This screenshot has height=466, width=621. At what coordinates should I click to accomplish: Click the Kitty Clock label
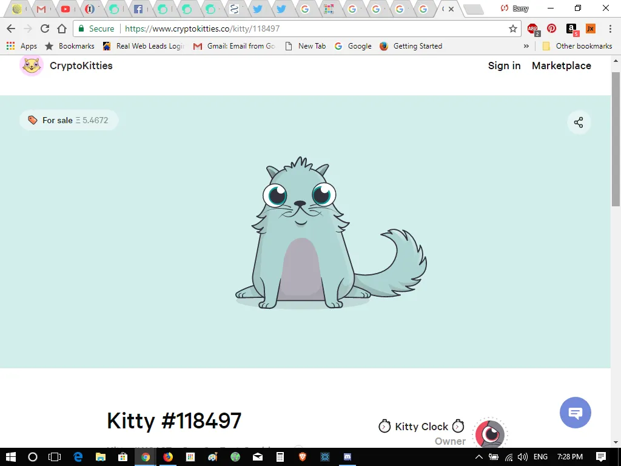(x=421, y=427)
